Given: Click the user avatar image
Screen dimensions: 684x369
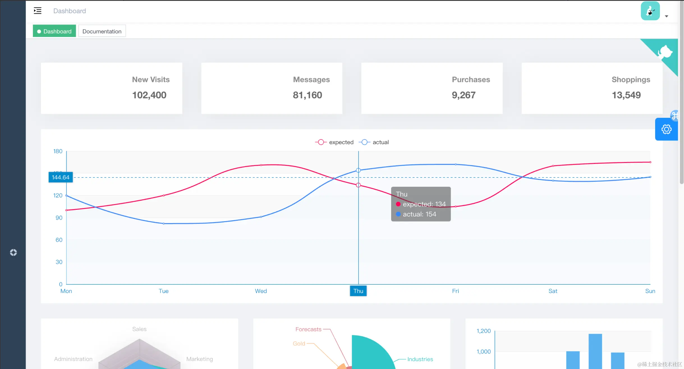Looking at the screenshot, I should [x=650, y=11].
